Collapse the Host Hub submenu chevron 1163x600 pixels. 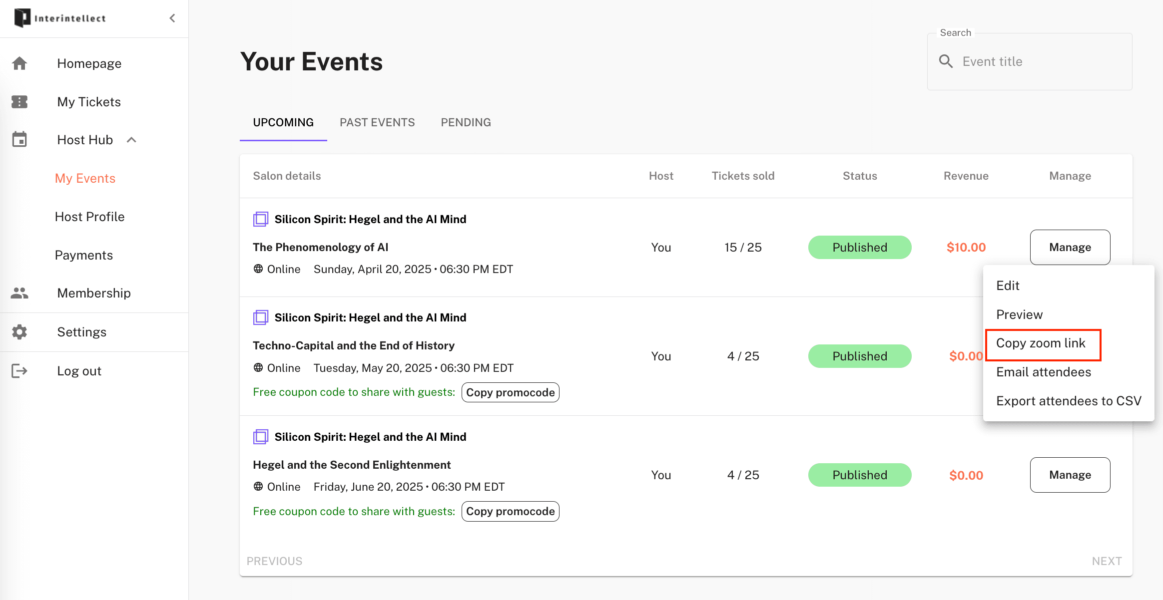coord(131,140)
